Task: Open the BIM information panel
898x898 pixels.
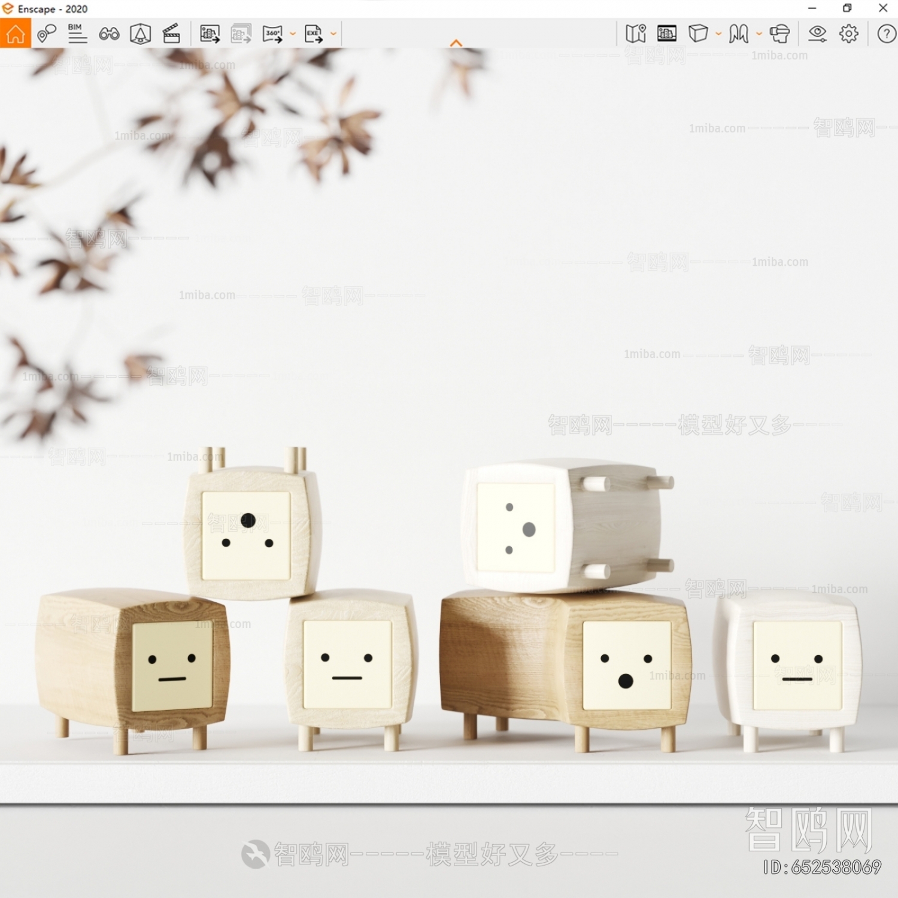Action: (77, 34)
